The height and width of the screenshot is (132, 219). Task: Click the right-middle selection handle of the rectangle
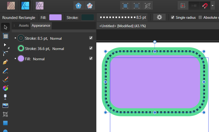(204, 82)
